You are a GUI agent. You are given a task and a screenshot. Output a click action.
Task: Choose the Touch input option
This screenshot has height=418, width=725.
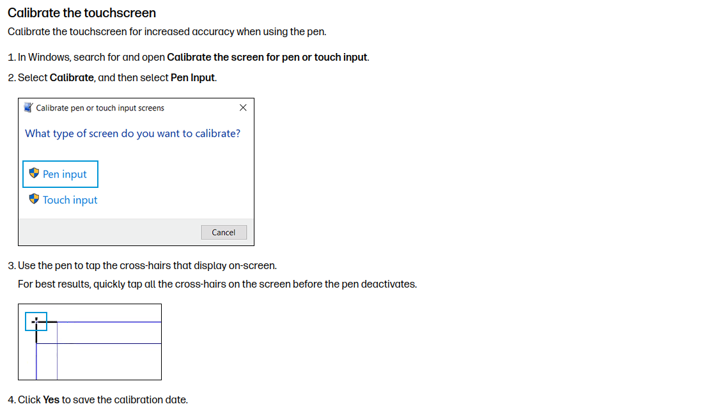[x=63, y=200]
